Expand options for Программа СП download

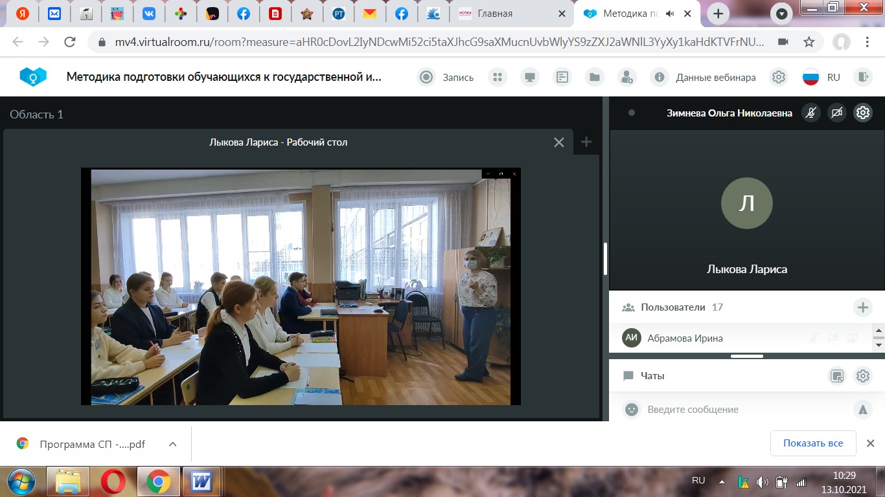[x=172, y=444]
